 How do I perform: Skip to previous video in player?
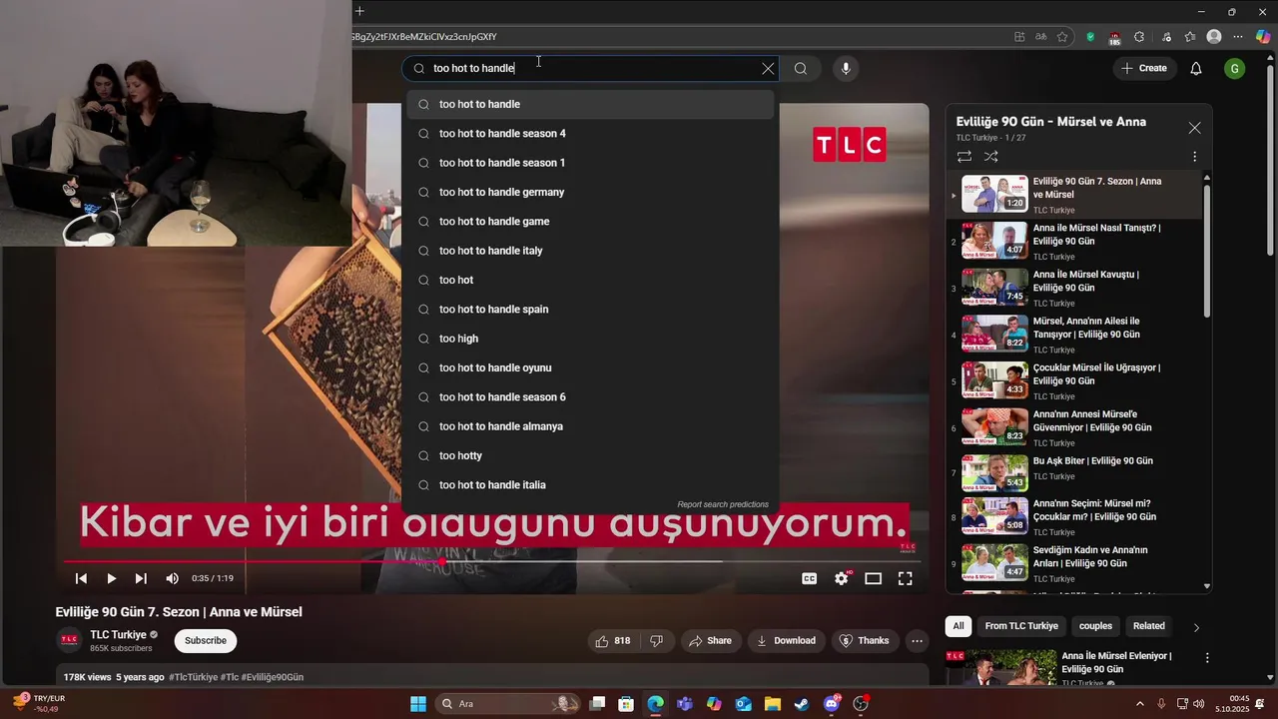(81, 578)
